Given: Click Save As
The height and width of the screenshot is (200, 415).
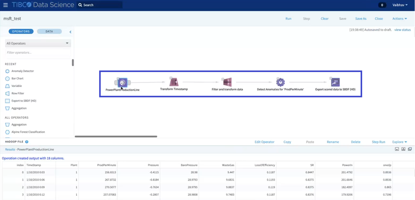Looking at the screenshot, I should click(361, 19).
